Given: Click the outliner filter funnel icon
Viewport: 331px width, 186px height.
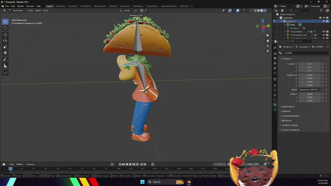Looking at the screenshot, I should [321, 10].
